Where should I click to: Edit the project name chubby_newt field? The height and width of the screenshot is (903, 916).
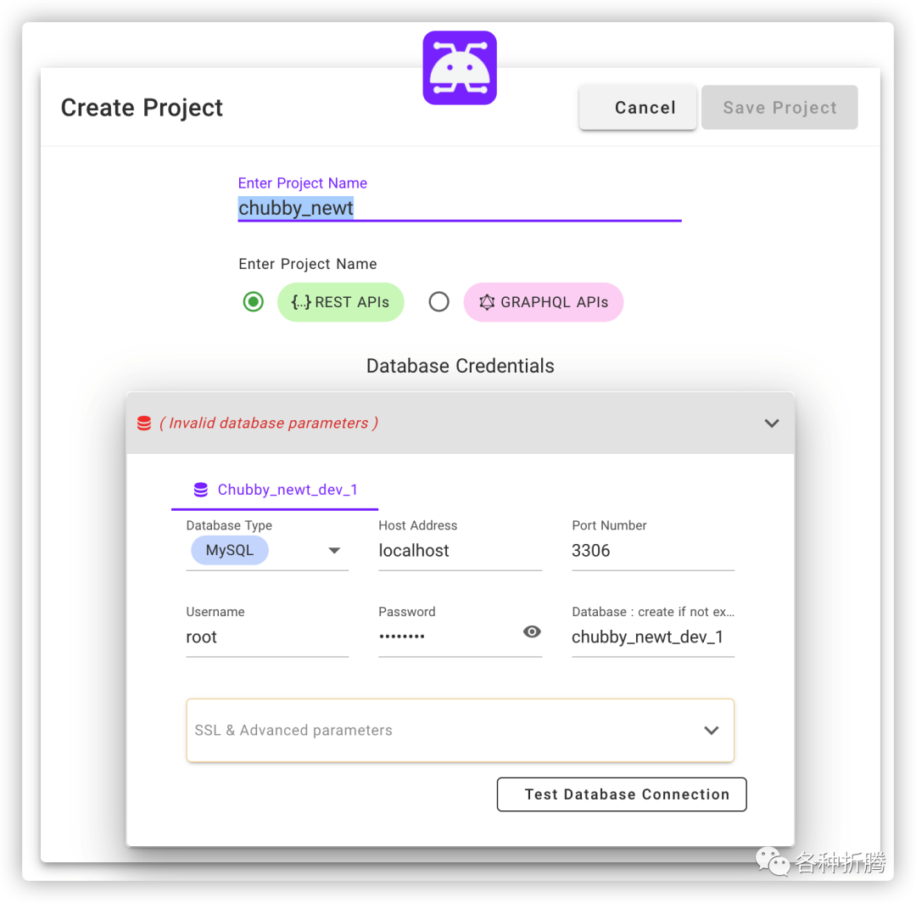point(459,208)
